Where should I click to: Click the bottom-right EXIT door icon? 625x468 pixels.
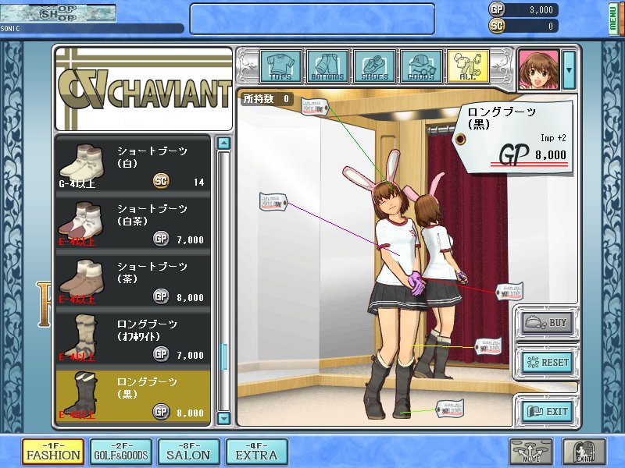584,452
